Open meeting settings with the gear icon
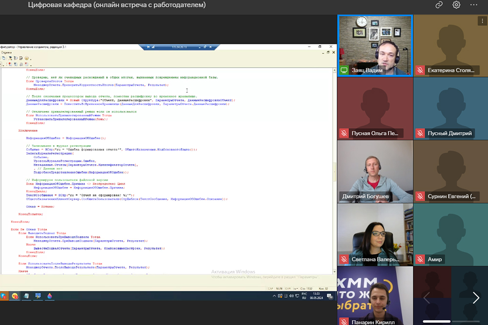The width and height of the screenshot is (488, 325). pos(456,5)
